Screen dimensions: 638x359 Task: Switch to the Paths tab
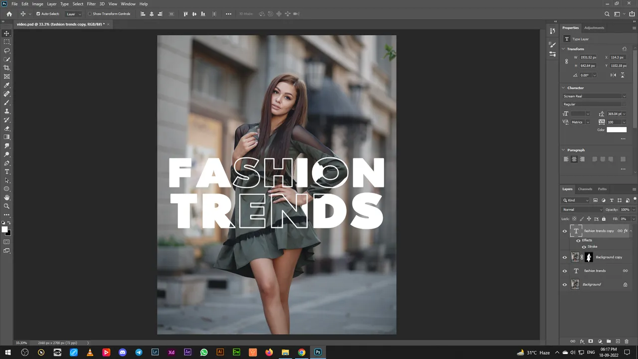[x=603, y=189]
